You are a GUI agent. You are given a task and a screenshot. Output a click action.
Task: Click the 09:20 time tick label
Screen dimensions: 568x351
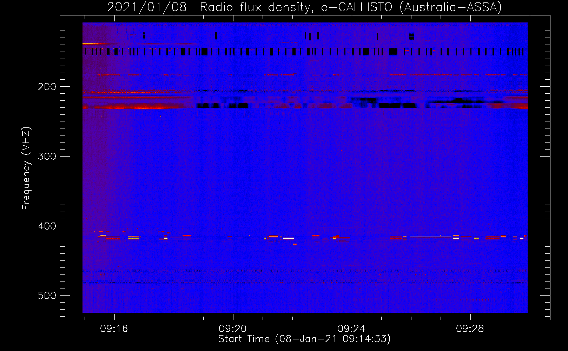point(233,329)
